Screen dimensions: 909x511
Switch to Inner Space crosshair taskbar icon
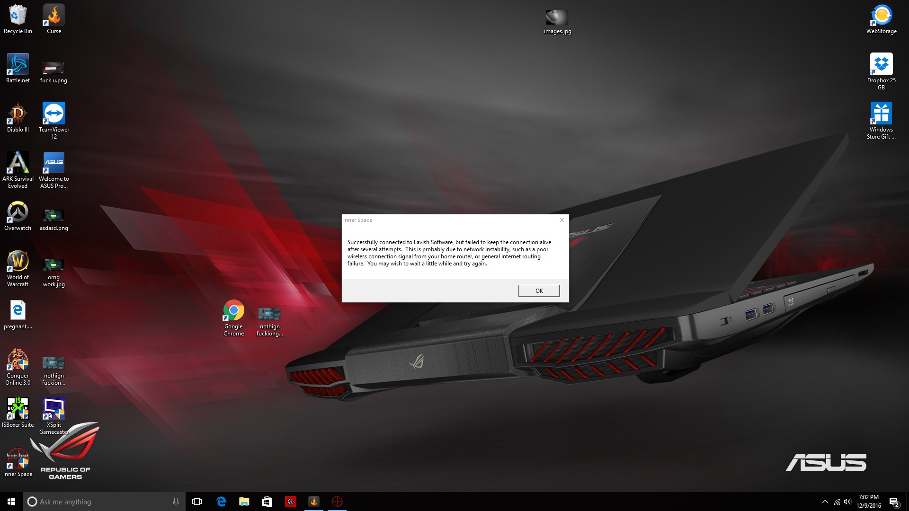tap(337, 502)
